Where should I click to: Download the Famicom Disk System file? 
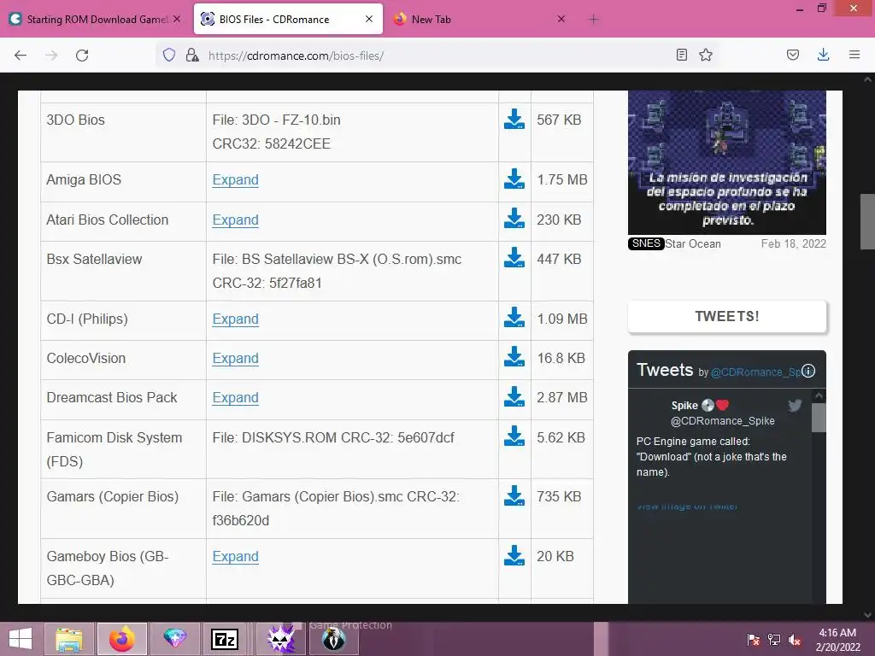[x=514, y=436]
